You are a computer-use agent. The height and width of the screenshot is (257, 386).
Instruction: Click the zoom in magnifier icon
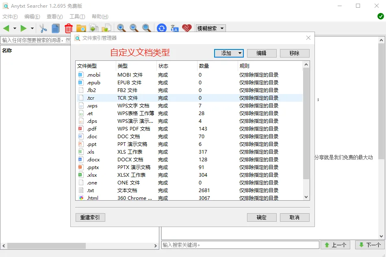coord(121,28)
